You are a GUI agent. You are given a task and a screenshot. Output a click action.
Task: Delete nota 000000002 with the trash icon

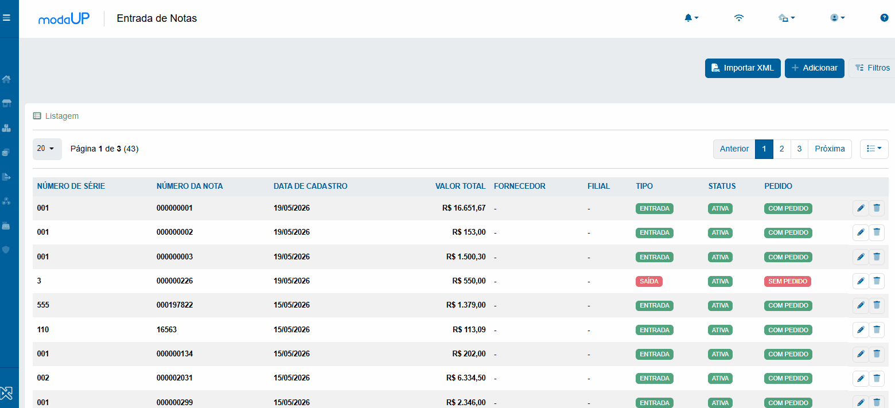[877, 232]
